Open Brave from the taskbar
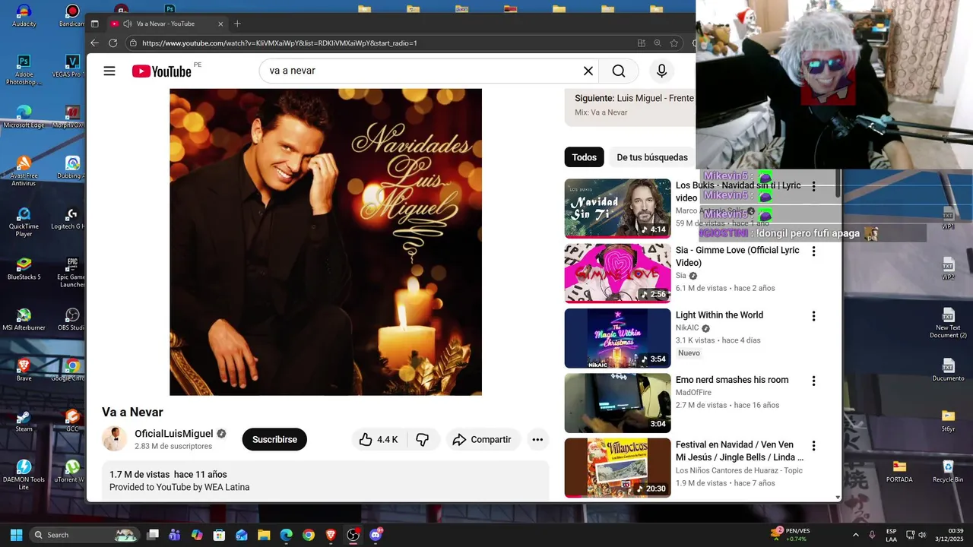 click(331, 535)
